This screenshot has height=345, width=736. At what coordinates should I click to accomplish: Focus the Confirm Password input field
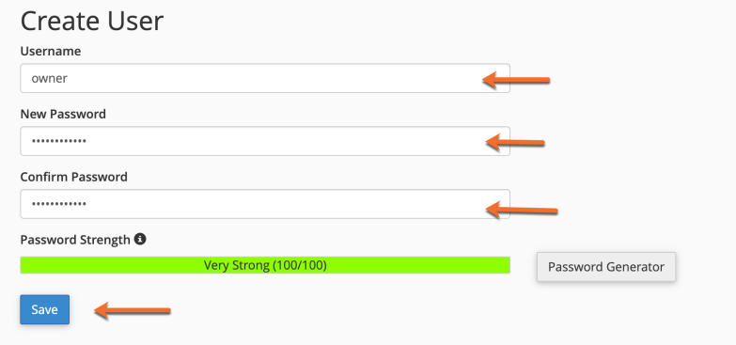[265, 204]
